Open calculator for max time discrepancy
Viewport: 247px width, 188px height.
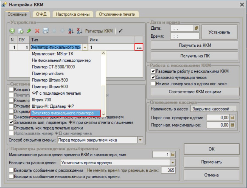point(173,155)
